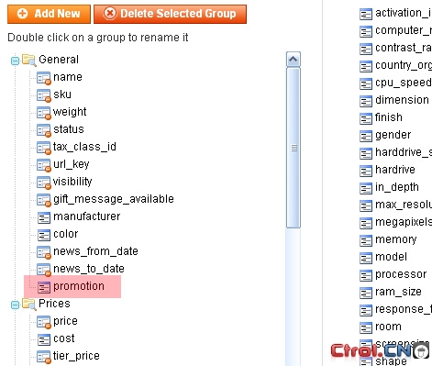Select the weight attribute text

[70, 112]
